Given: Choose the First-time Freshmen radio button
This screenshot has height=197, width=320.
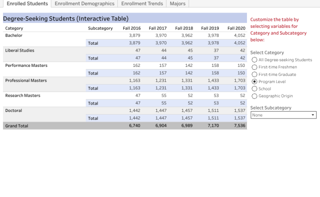Looking at the screenshot, I should coord(255,67).
